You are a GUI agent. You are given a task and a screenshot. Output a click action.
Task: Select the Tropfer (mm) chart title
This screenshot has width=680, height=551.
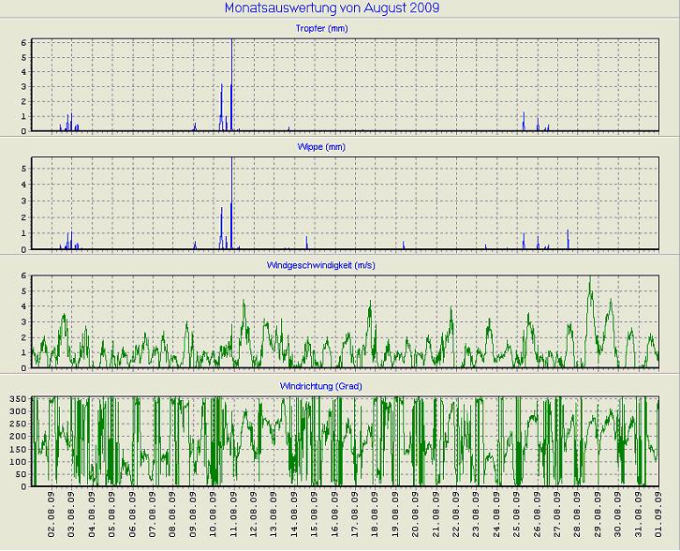pos(345,28)
